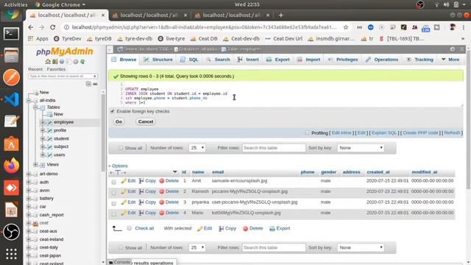The image size is (471, 265).
Task: Open a new Chrome tab
Action: click(x=280, y=15)
